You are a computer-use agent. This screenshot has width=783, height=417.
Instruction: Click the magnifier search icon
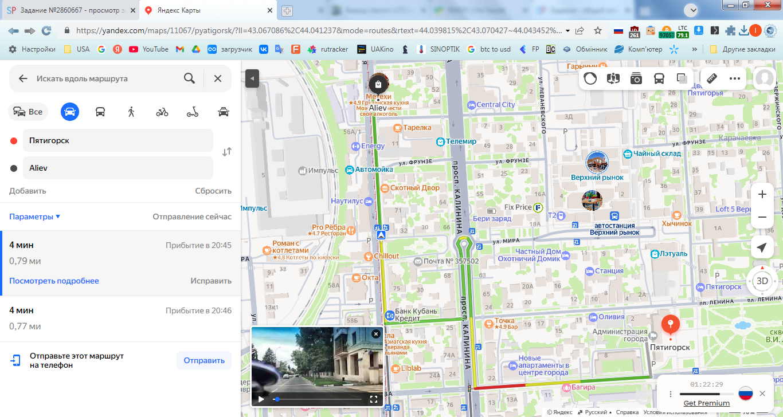pos(189,78)
